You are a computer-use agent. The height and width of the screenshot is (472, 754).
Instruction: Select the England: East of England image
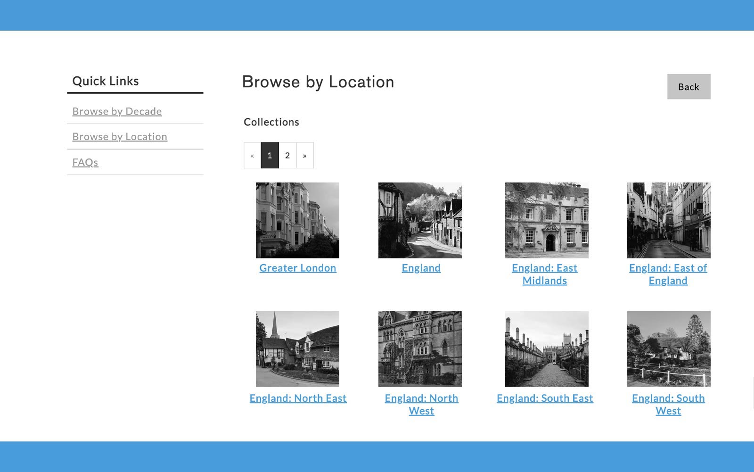tap(669, 220)
